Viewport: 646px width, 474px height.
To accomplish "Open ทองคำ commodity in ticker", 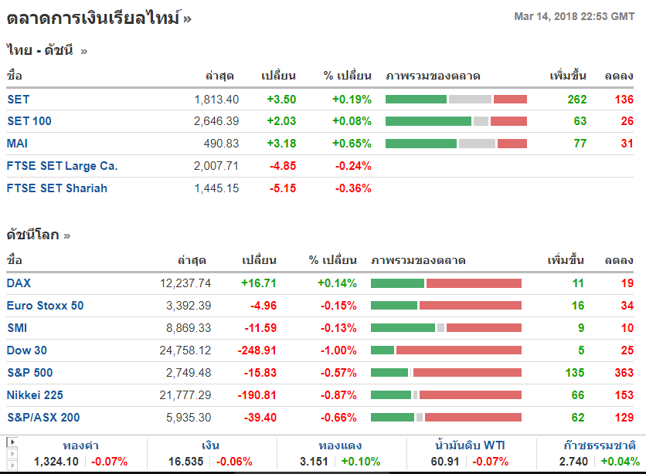I will pyautogui.click(x=80, y=446).
